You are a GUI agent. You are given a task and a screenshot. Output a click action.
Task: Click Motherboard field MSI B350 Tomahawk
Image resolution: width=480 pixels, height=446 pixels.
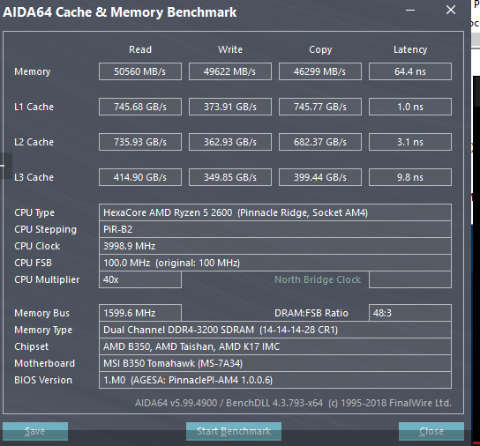(275, 363)
